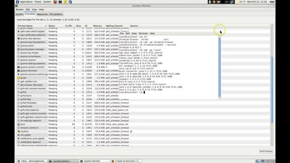Screen dimensions: 290x163
Task: Click the volume speaker icon
Action: point(227,2)
